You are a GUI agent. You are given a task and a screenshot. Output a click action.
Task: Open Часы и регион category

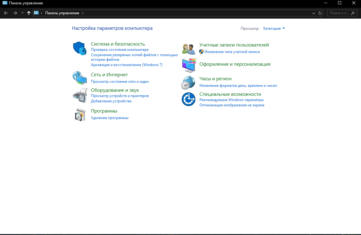click(x=216, y=79)
